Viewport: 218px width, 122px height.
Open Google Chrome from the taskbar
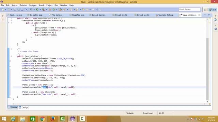[43, 119]
